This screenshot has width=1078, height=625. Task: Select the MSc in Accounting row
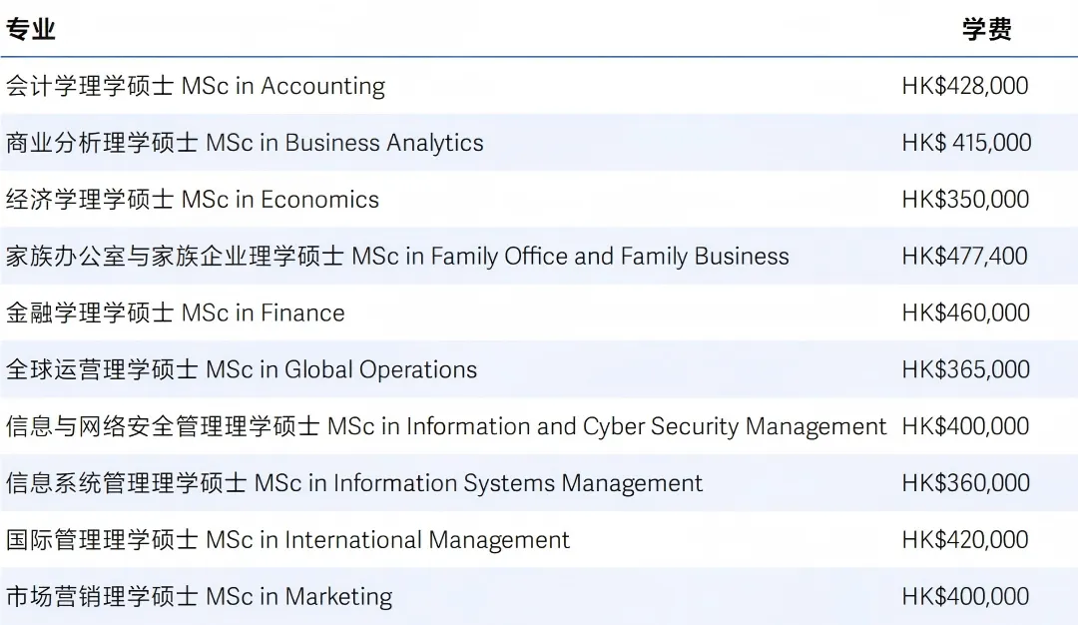[539, 86]
